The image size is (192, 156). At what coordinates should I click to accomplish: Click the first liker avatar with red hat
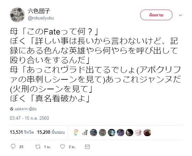point(76,132)
